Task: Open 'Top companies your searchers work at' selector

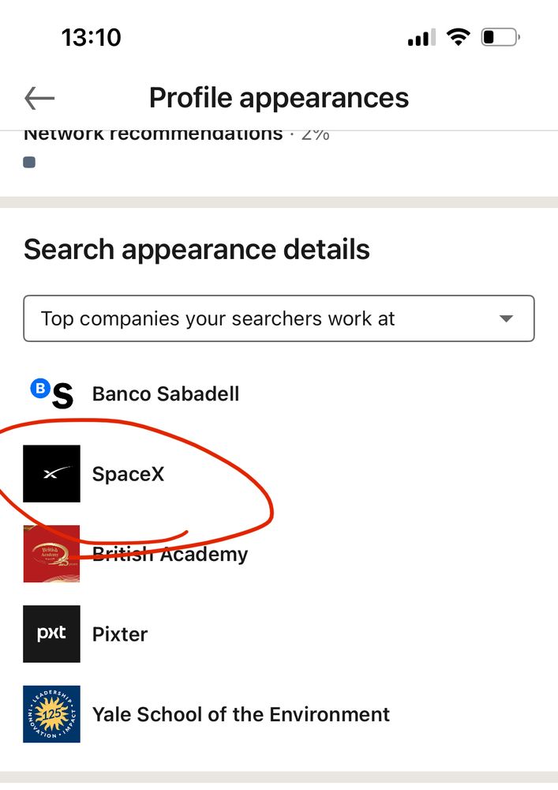Action: point(237,319)
